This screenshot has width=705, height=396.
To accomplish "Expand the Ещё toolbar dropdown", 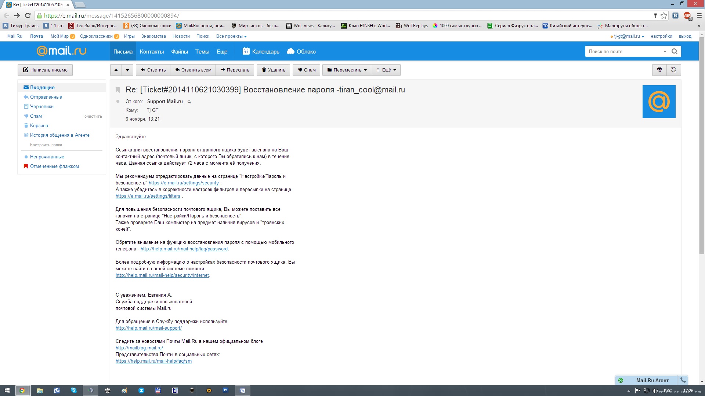I will [x=386, y=70].
